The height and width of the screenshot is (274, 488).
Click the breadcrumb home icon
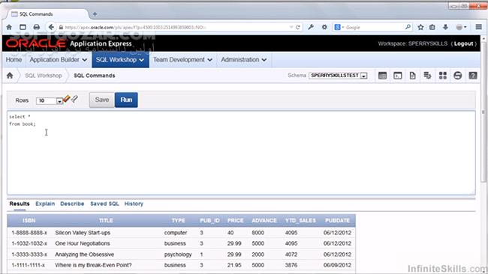point(10,76)
